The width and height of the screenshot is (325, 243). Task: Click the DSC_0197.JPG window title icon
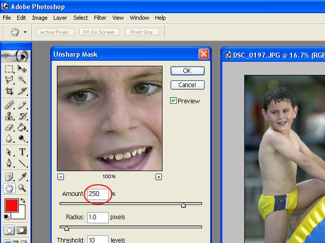click(228, 55)
